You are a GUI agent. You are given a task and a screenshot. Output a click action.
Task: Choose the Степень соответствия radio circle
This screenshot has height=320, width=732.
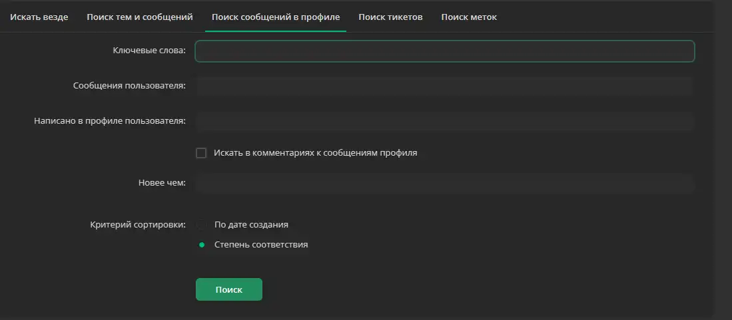202,245
